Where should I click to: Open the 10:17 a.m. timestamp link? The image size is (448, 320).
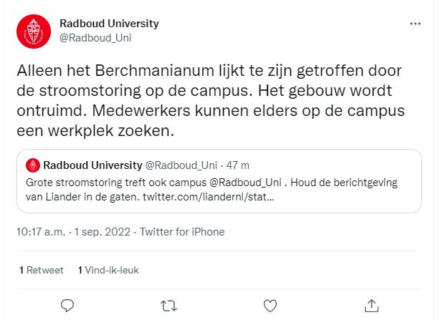coord(41,232)
